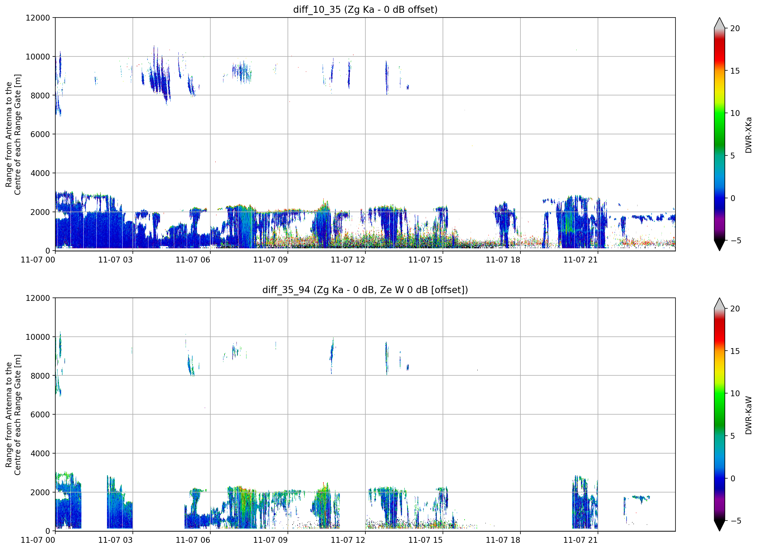758x550 pixels.
Task: Click the top plot y-axis range label
Action: pos(13,135)
